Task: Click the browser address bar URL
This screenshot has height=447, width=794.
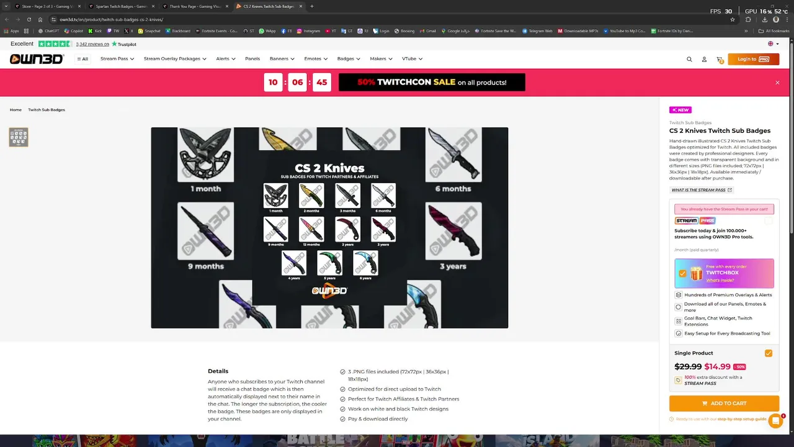Action: click(112, 19)
